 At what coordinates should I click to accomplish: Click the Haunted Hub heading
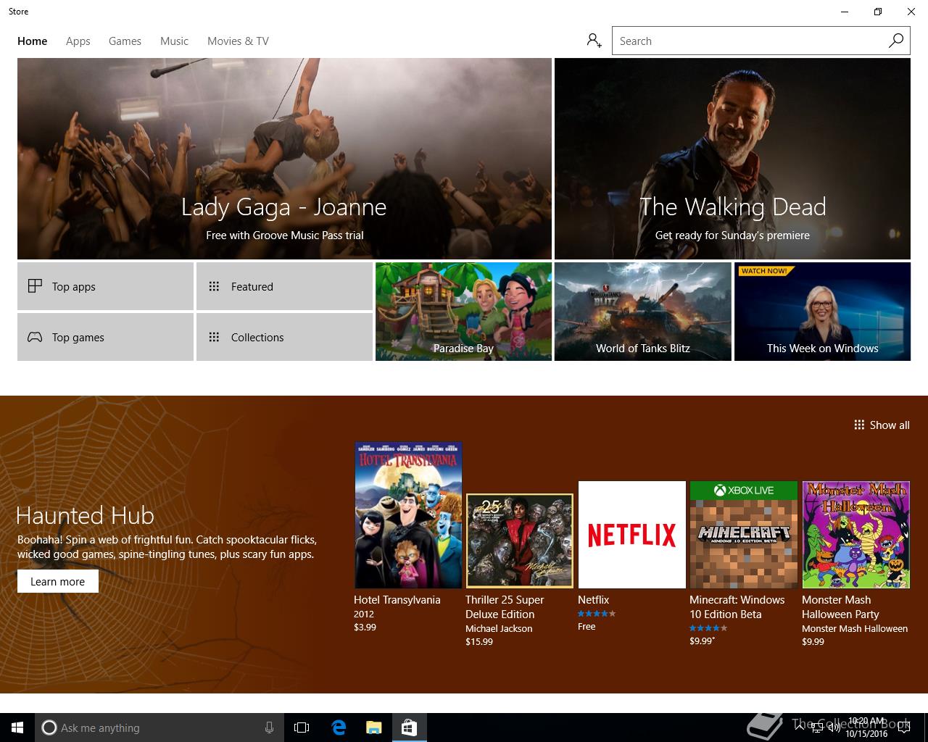tap(85, 515)
